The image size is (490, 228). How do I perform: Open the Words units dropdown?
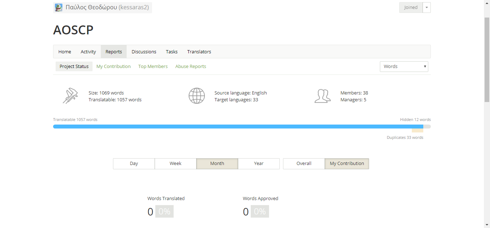pyautogui.click(x=404, y=66)
